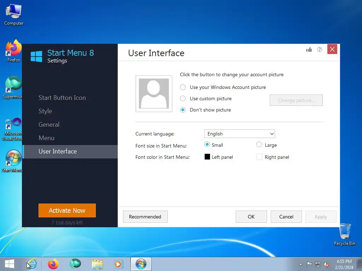Click the Cancel button
The image size is (362, 271).
pos(286,217)
